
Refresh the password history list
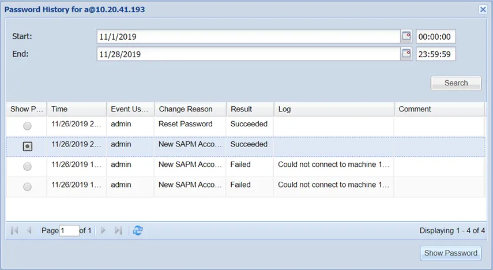click(137, 231)
